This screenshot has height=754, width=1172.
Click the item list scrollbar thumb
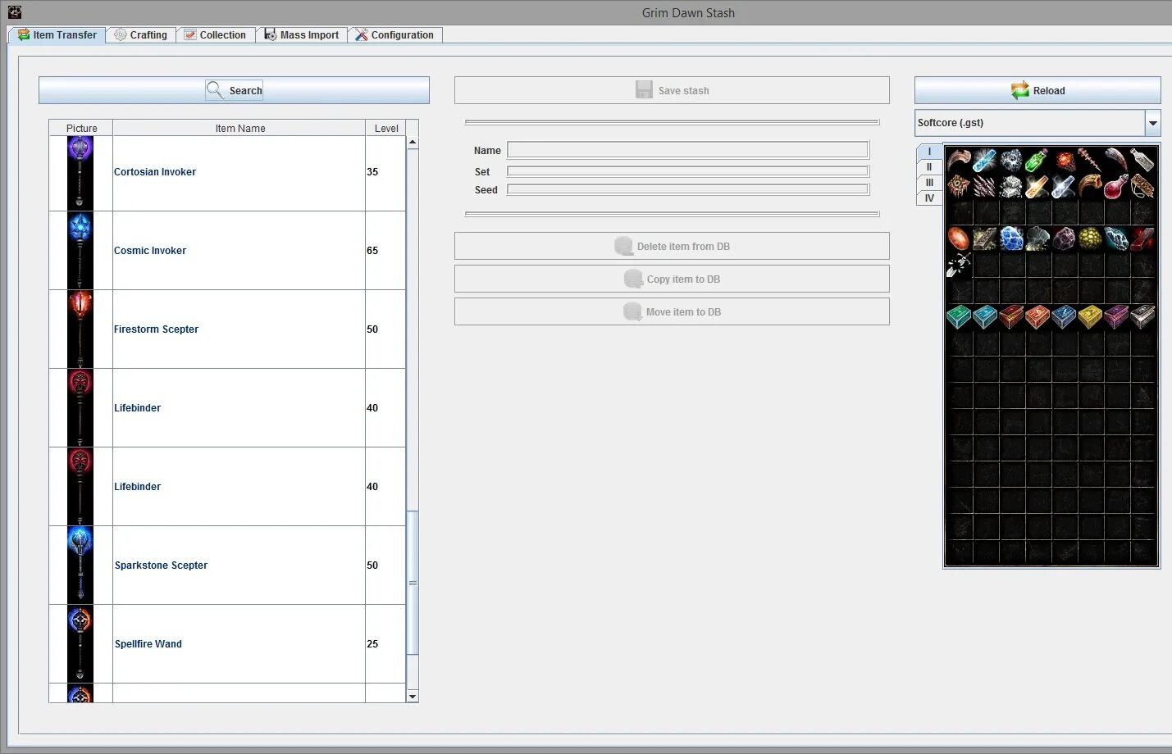pos(413,583)
